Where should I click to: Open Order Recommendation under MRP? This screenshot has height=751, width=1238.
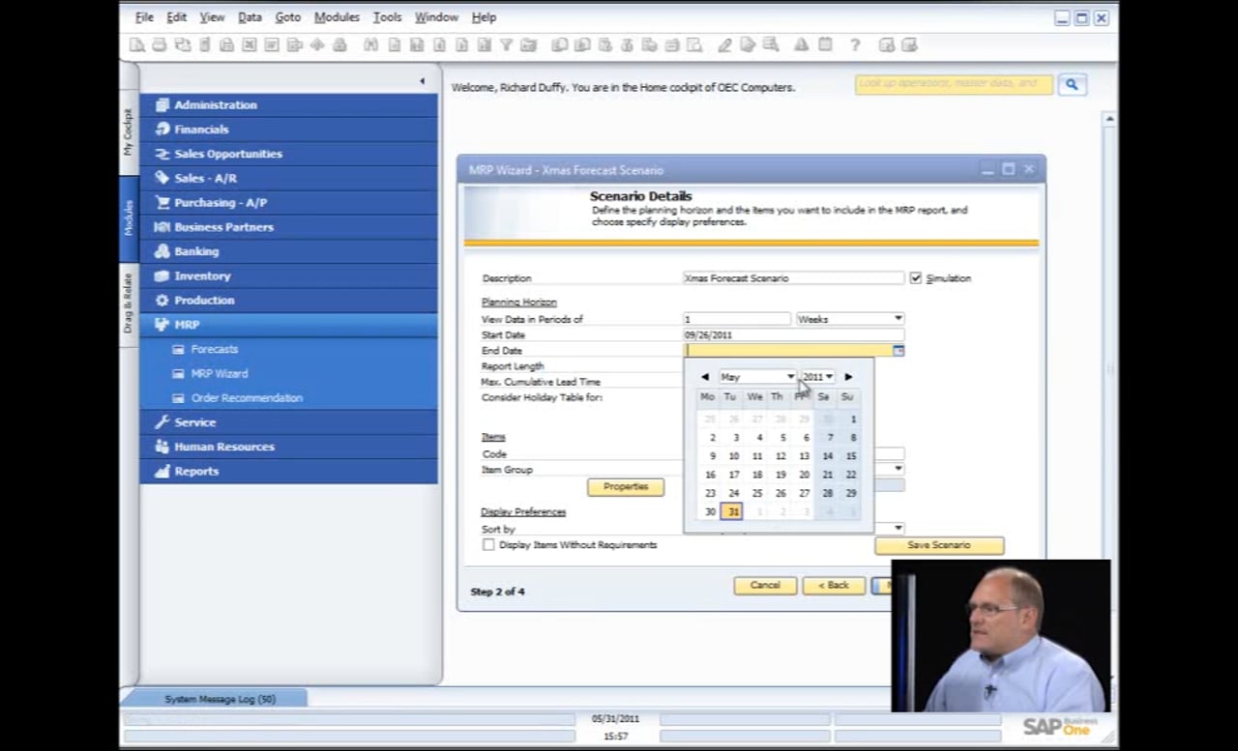(x=247, y=398)
